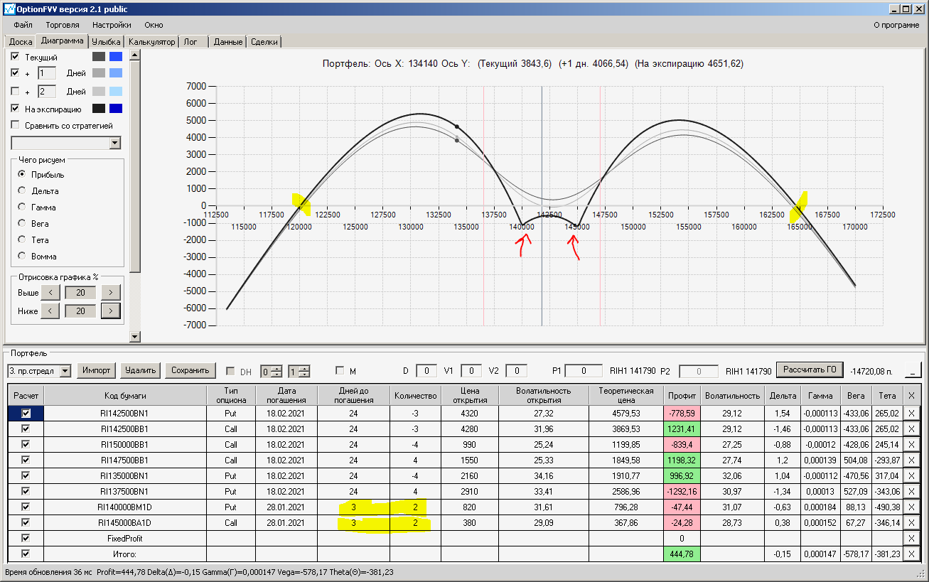Click the Рассчитать ГО button
Image resolution: width=929 pixels, height=582 pixels.
(x=810, y=370)
